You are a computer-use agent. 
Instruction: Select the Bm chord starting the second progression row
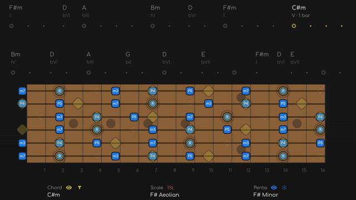click(x=16, y=54)
